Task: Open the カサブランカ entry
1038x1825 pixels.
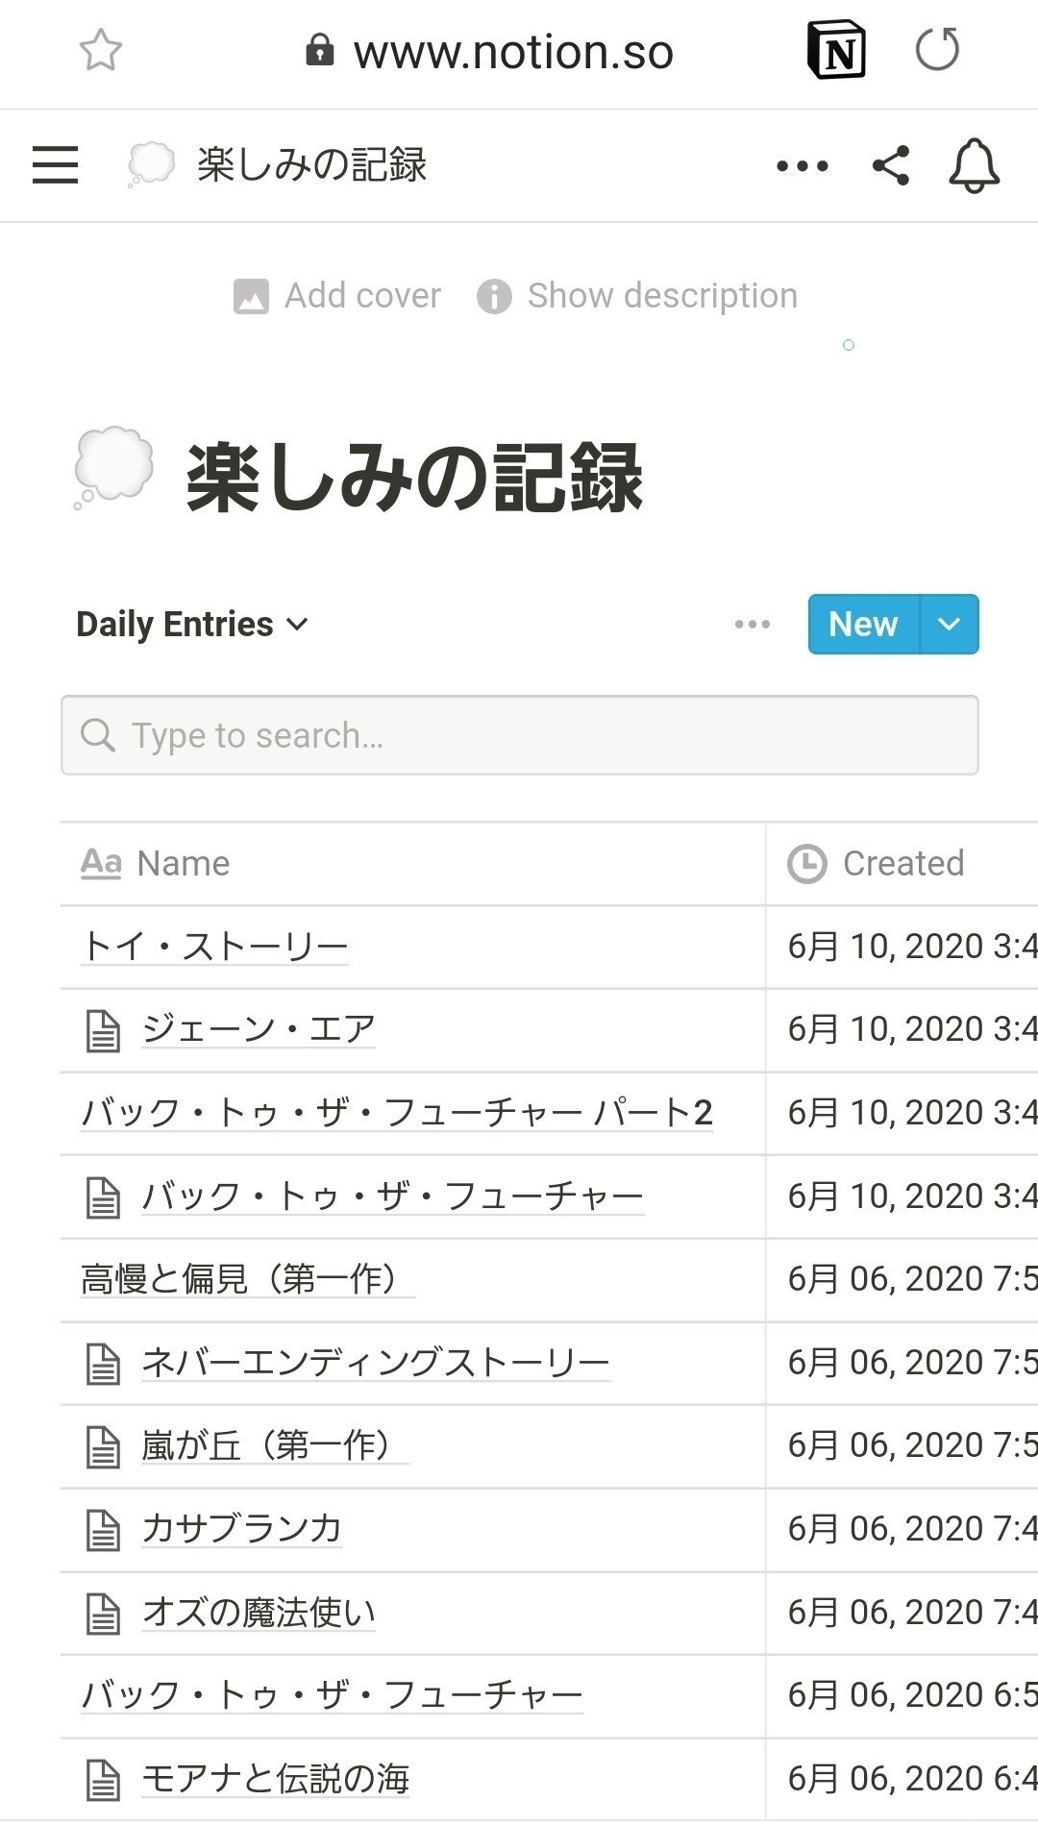Action: point(242,1529)
